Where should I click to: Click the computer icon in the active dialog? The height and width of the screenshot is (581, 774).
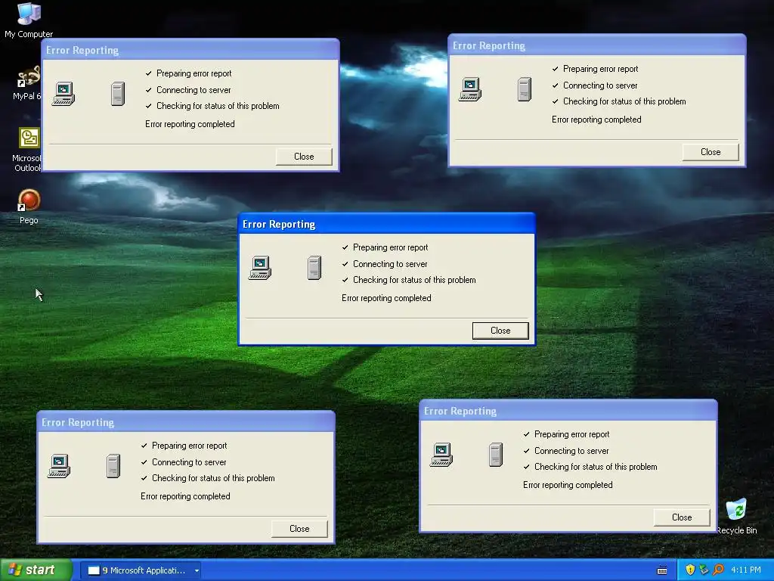[x=260, y=268]
